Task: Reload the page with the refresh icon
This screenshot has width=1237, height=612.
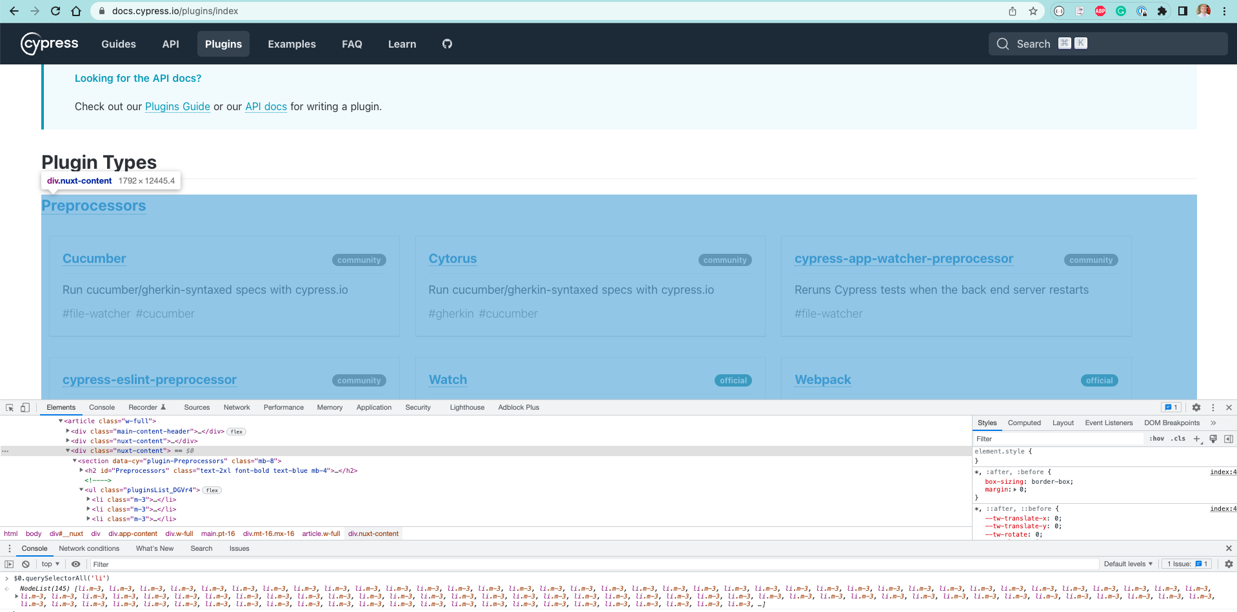Action: tap(55, 11)
